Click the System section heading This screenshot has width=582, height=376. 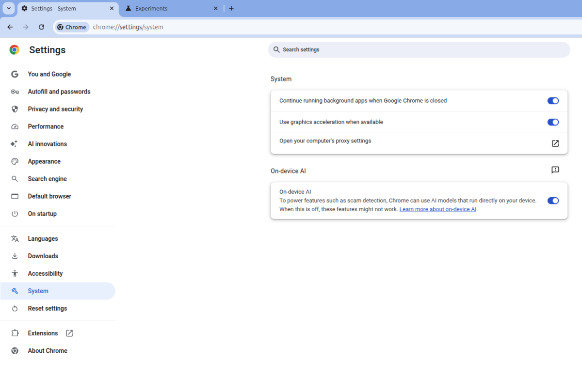tap(281, 79)
